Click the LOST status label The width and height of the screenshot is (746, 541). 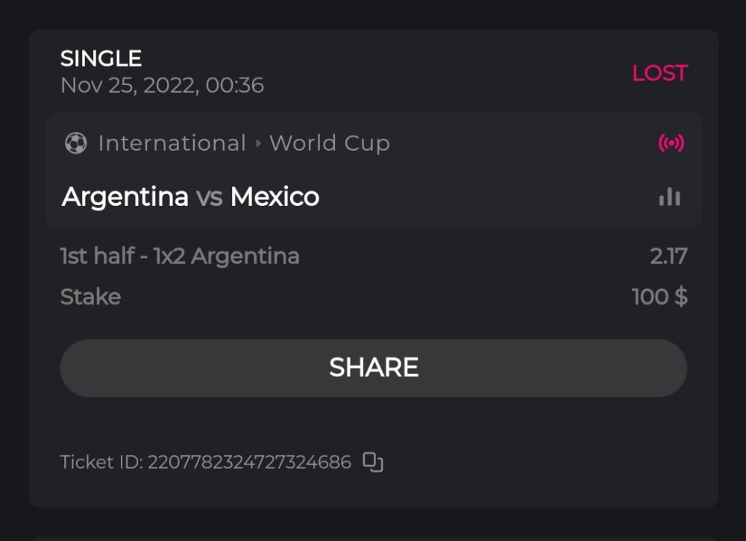coord(659,73)
